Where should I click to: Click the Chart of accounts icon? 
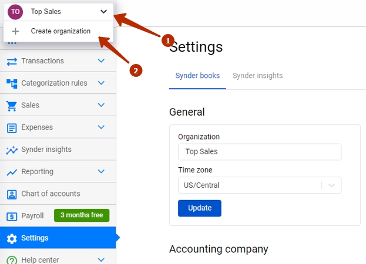click(x=12, y=194)
